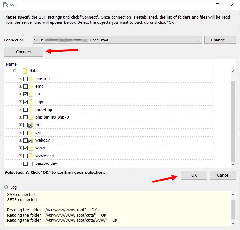Check the bin-tmp checkbox
The image size is (240, 230).
tap(25, 79)
